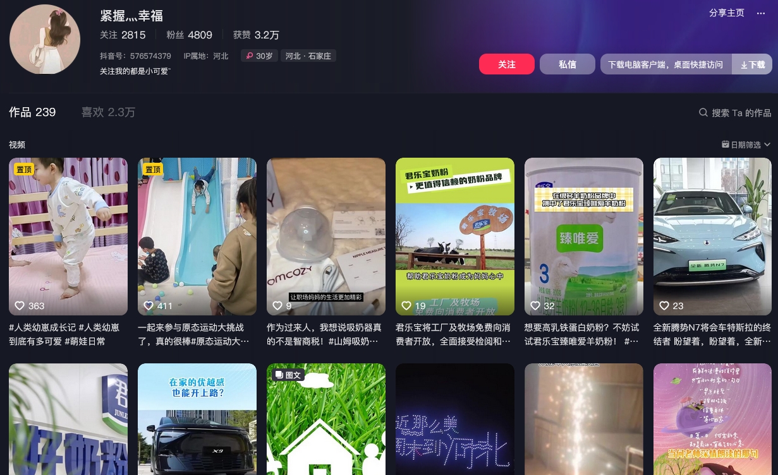Image resolution: width=778 pixels, height=475 pixels.
Task: Click the IP属地：河北 text
Action: click(206, 56)
